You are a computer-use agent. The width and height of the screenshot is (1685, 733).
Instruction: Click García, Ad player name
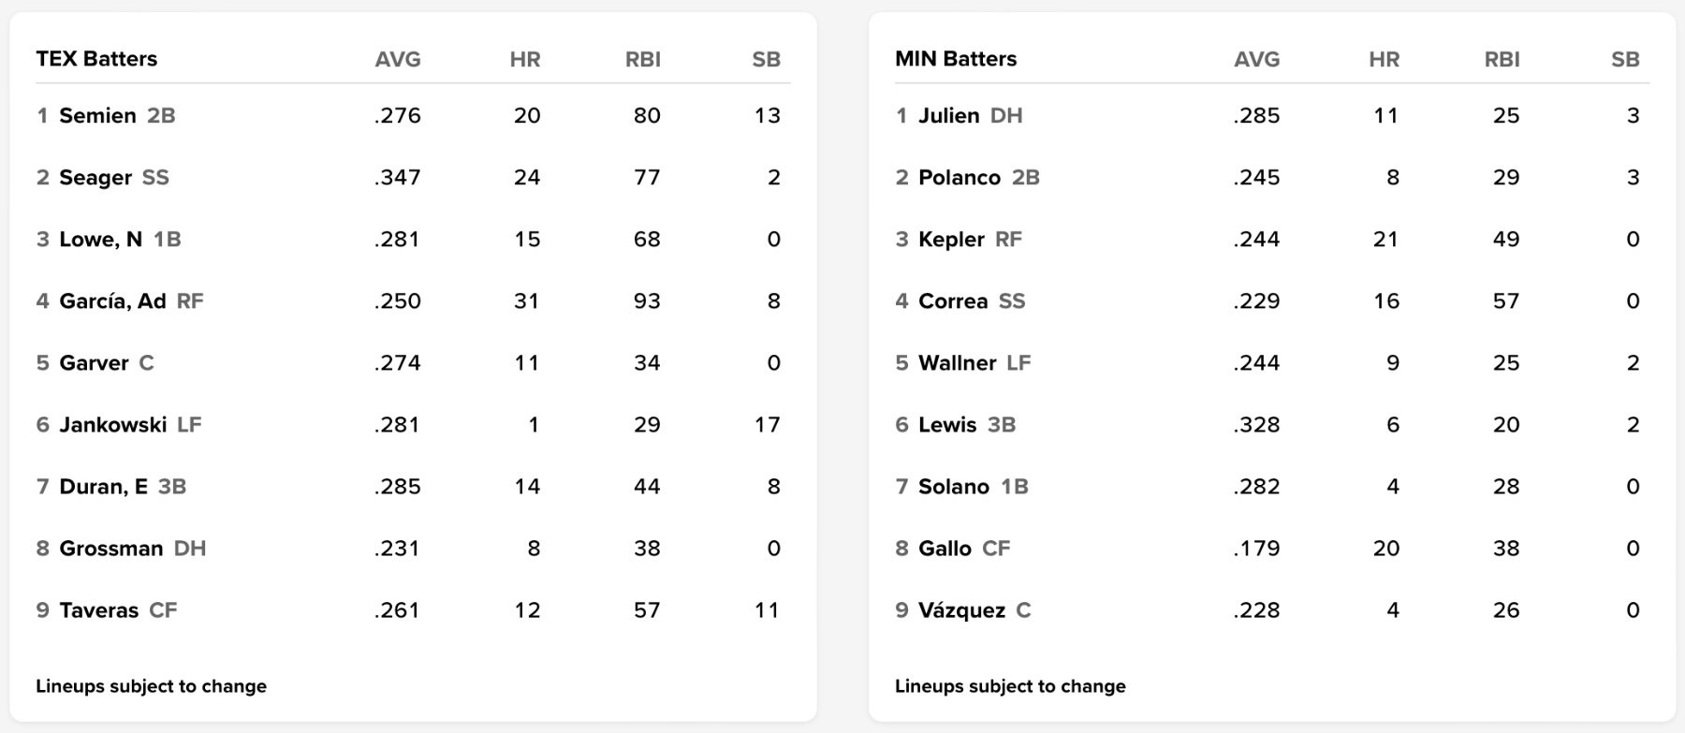coord(112,301)
